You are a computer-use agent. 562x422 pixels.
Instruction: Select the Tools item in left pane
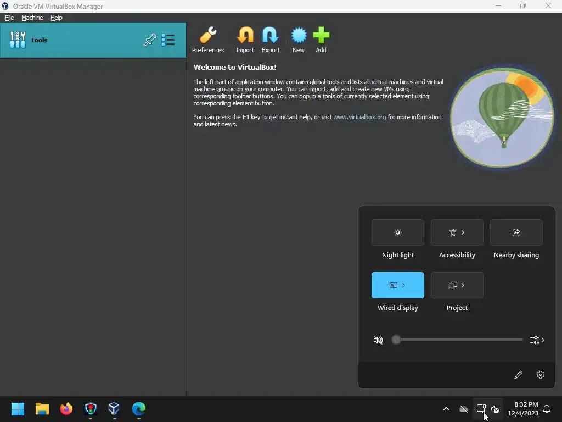[93, 40]
